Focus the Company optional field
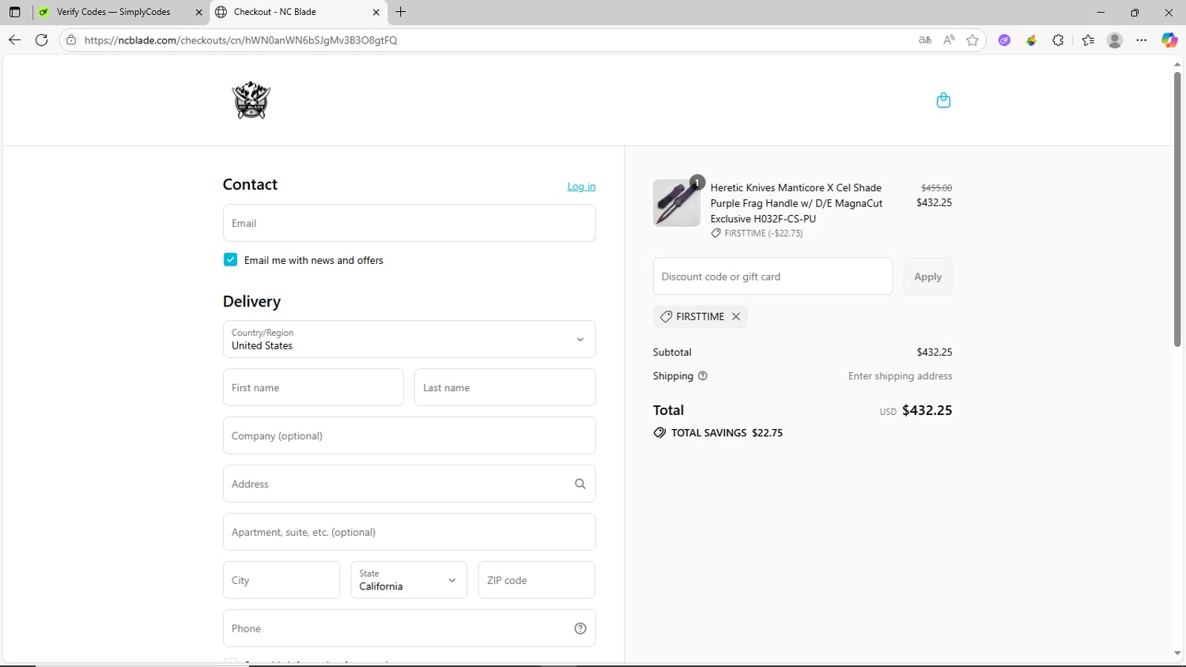The height and width of the screenshot is (667, 1186). click(409, 435)
